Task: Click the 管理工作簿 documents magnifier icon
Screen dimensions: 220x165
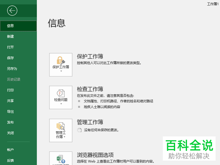Action: [x=61, y=126]
